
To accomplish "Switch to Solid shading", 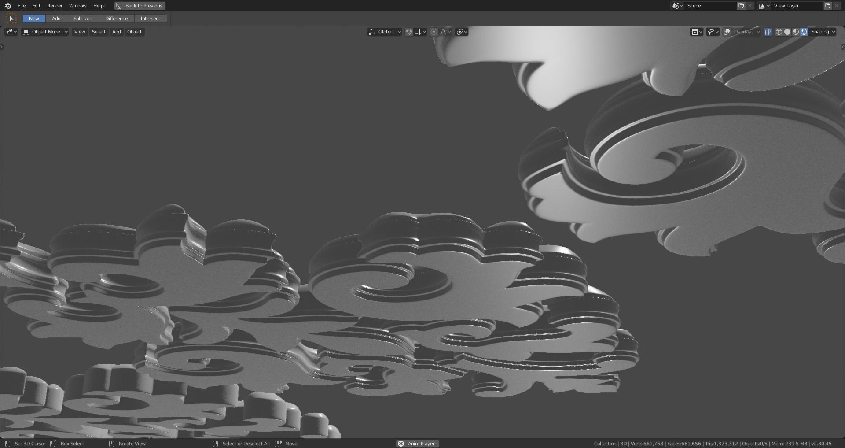I will [x=787, y=32].
